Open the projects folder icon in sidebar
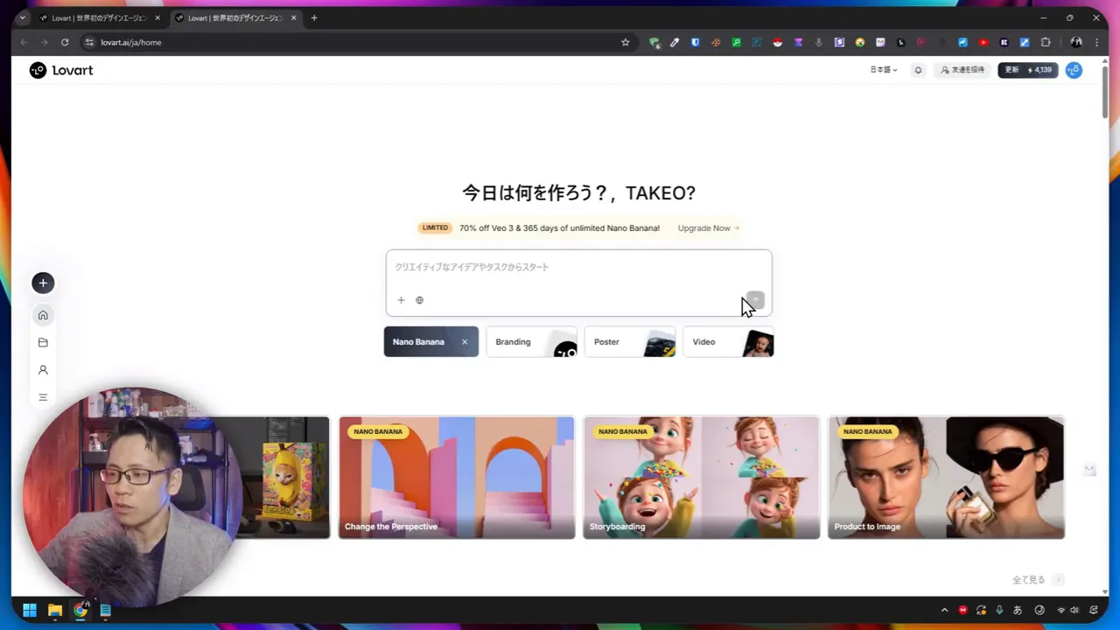Viewport: 1120px width, 630px height. (x=43, y=343)
